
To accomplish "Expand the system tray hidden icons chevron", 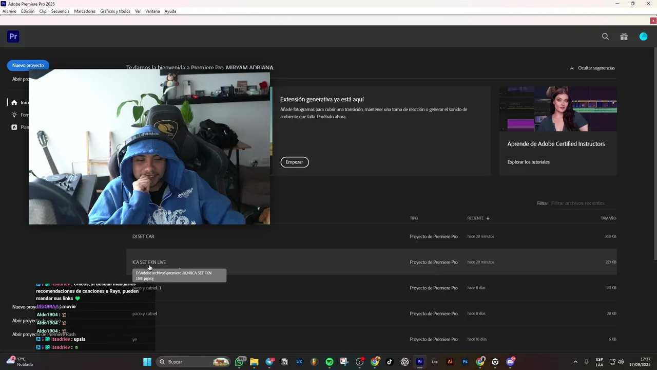I will click(x=575, y=362).
